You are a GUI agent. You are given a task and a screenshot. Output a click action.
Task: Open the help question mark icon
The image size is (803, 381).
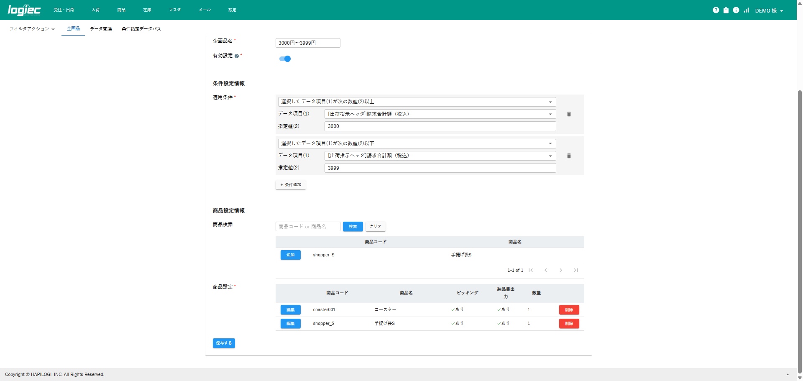point(716,10)
